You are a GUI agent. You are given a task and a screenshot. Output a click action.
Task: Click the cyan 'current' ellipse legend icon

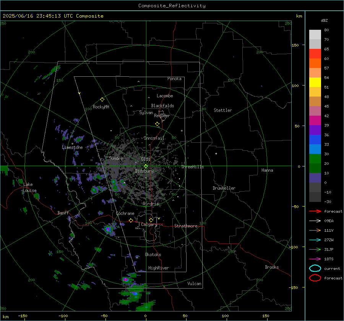pos(315,268)
